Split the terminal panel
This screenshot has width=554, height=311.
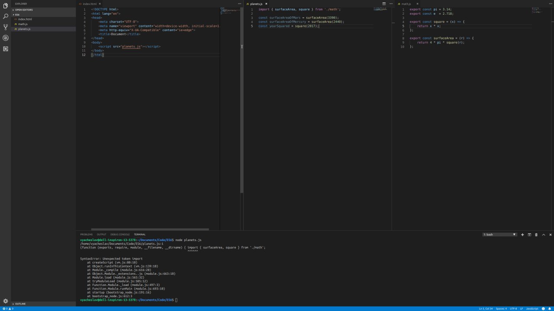coord(529,235)
